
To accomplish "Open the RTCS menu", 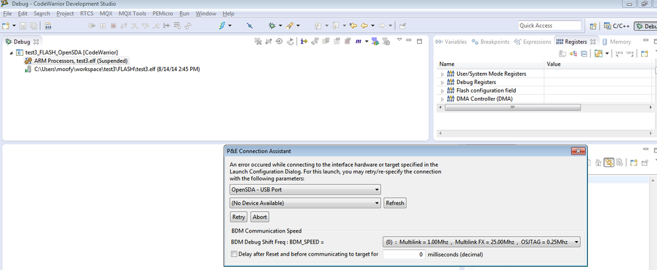I will 87,13.
